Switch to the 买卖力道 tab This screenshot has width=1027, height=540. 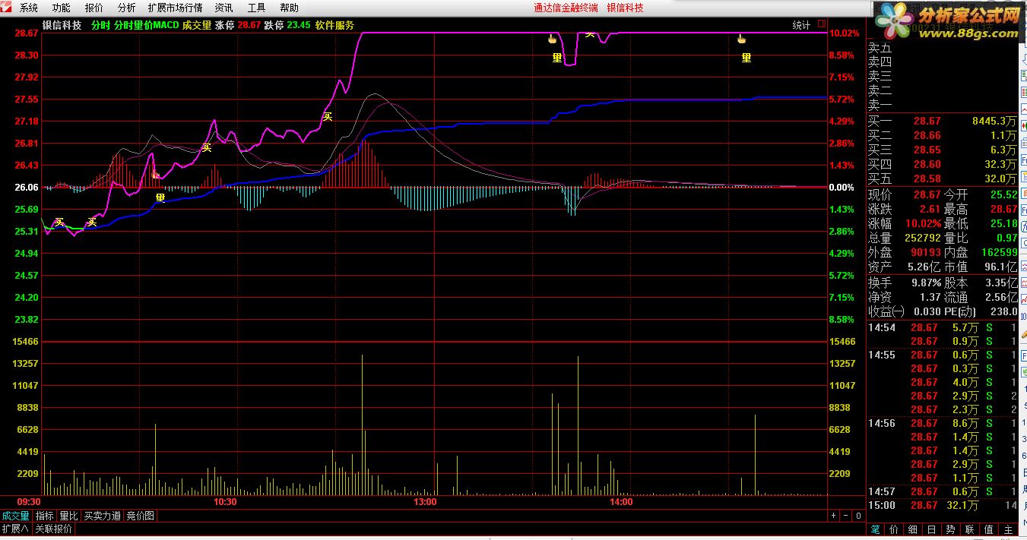[103, 516]
